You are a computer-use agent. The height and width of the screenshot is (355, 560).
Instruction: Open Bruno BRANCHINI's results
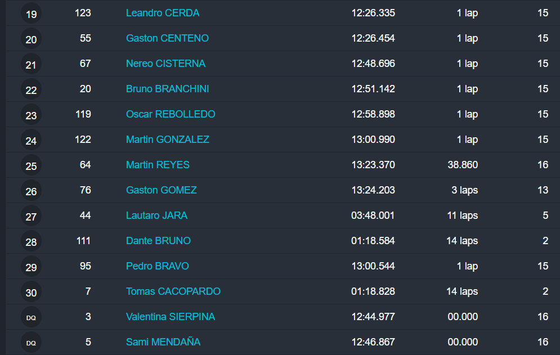[x=167, y=89]
